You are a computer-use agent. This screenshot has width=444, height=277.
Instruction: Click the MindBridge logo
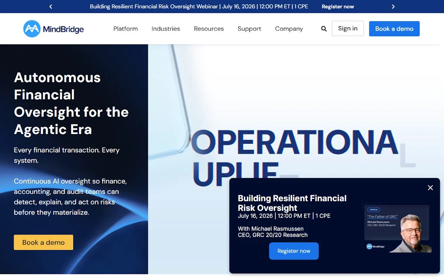tap(54, 29)
